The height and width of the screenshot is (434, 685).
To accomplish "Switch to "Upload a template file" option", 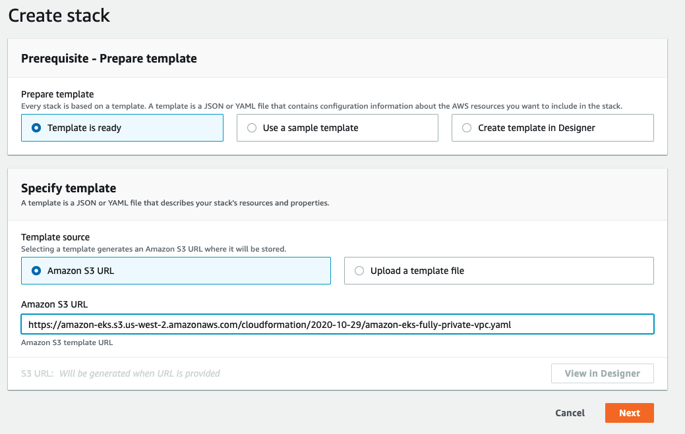I will 359,271.
